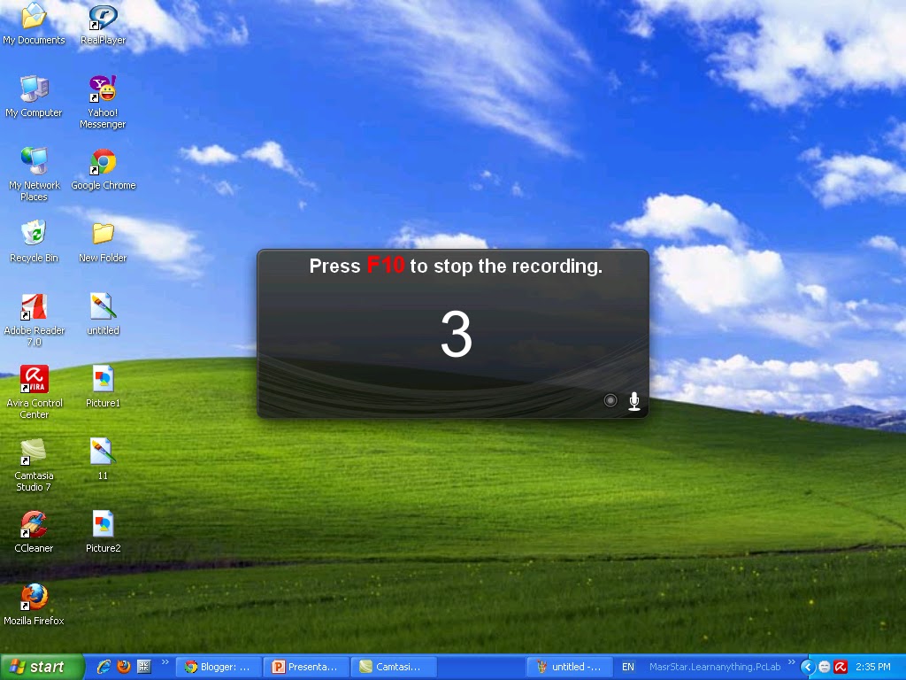This screenshot has height=680, width=906.
Task: Switch to the Blogger Chrome taskbar window
Action: pyautogui.click(x=219, y=667)
